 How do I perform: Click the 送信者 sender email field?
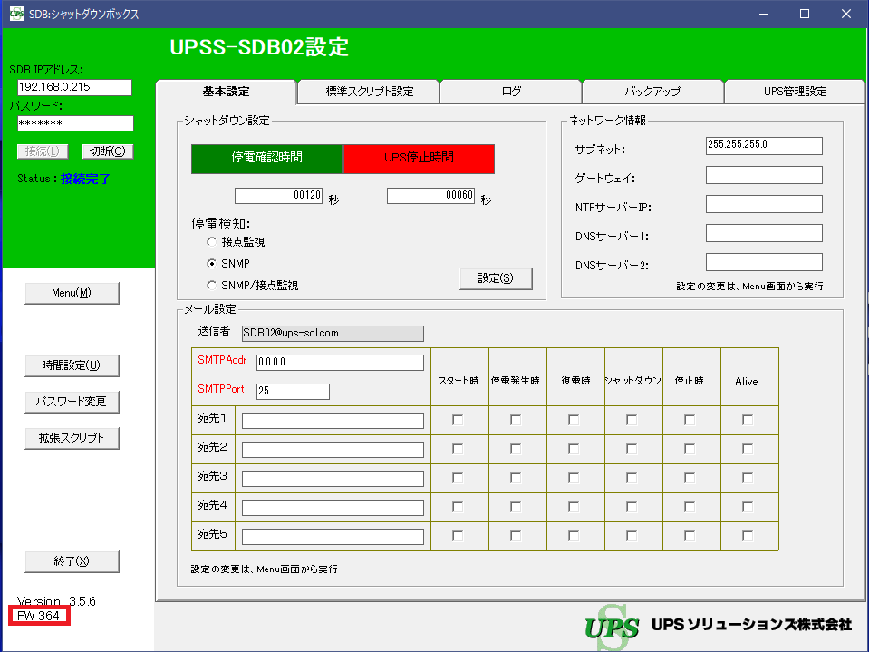333,333
